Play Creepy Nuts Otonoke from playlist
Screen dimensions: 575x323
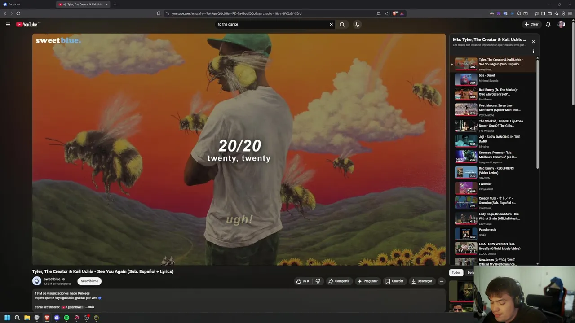pos(494,203)
